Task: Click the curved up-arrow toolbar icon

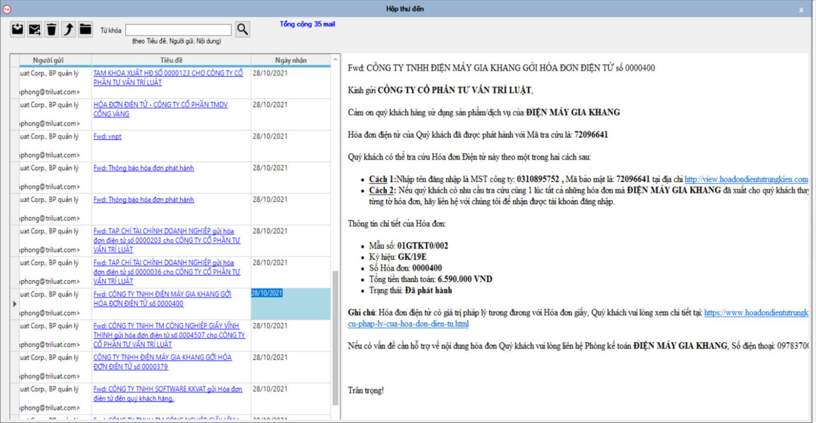Action: coord(69,29)
